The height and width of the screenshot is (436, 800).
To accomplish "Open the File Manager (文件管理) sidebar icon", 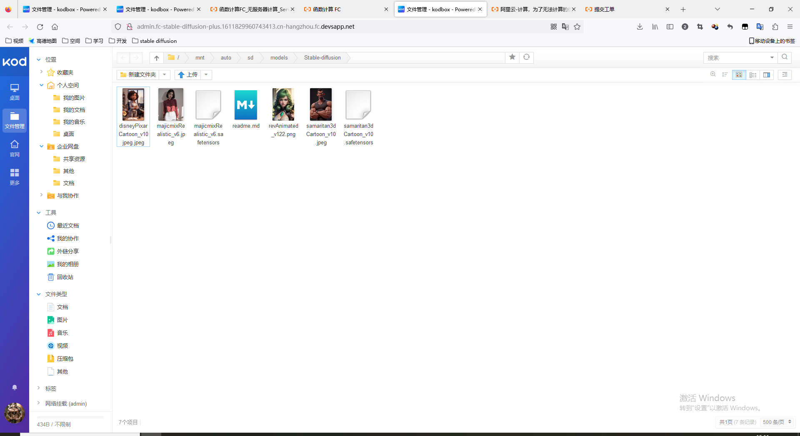I will point(15,120).
